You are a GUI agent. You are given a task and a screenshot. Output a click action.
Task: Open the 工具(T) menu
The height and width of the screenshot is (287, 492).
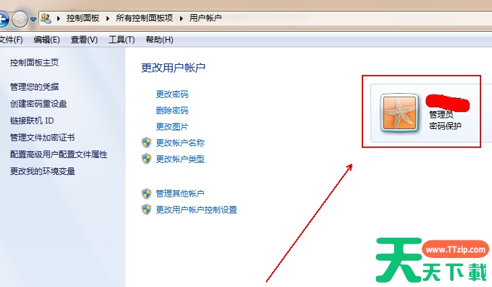pyautogui.click(x=121, y=40)
